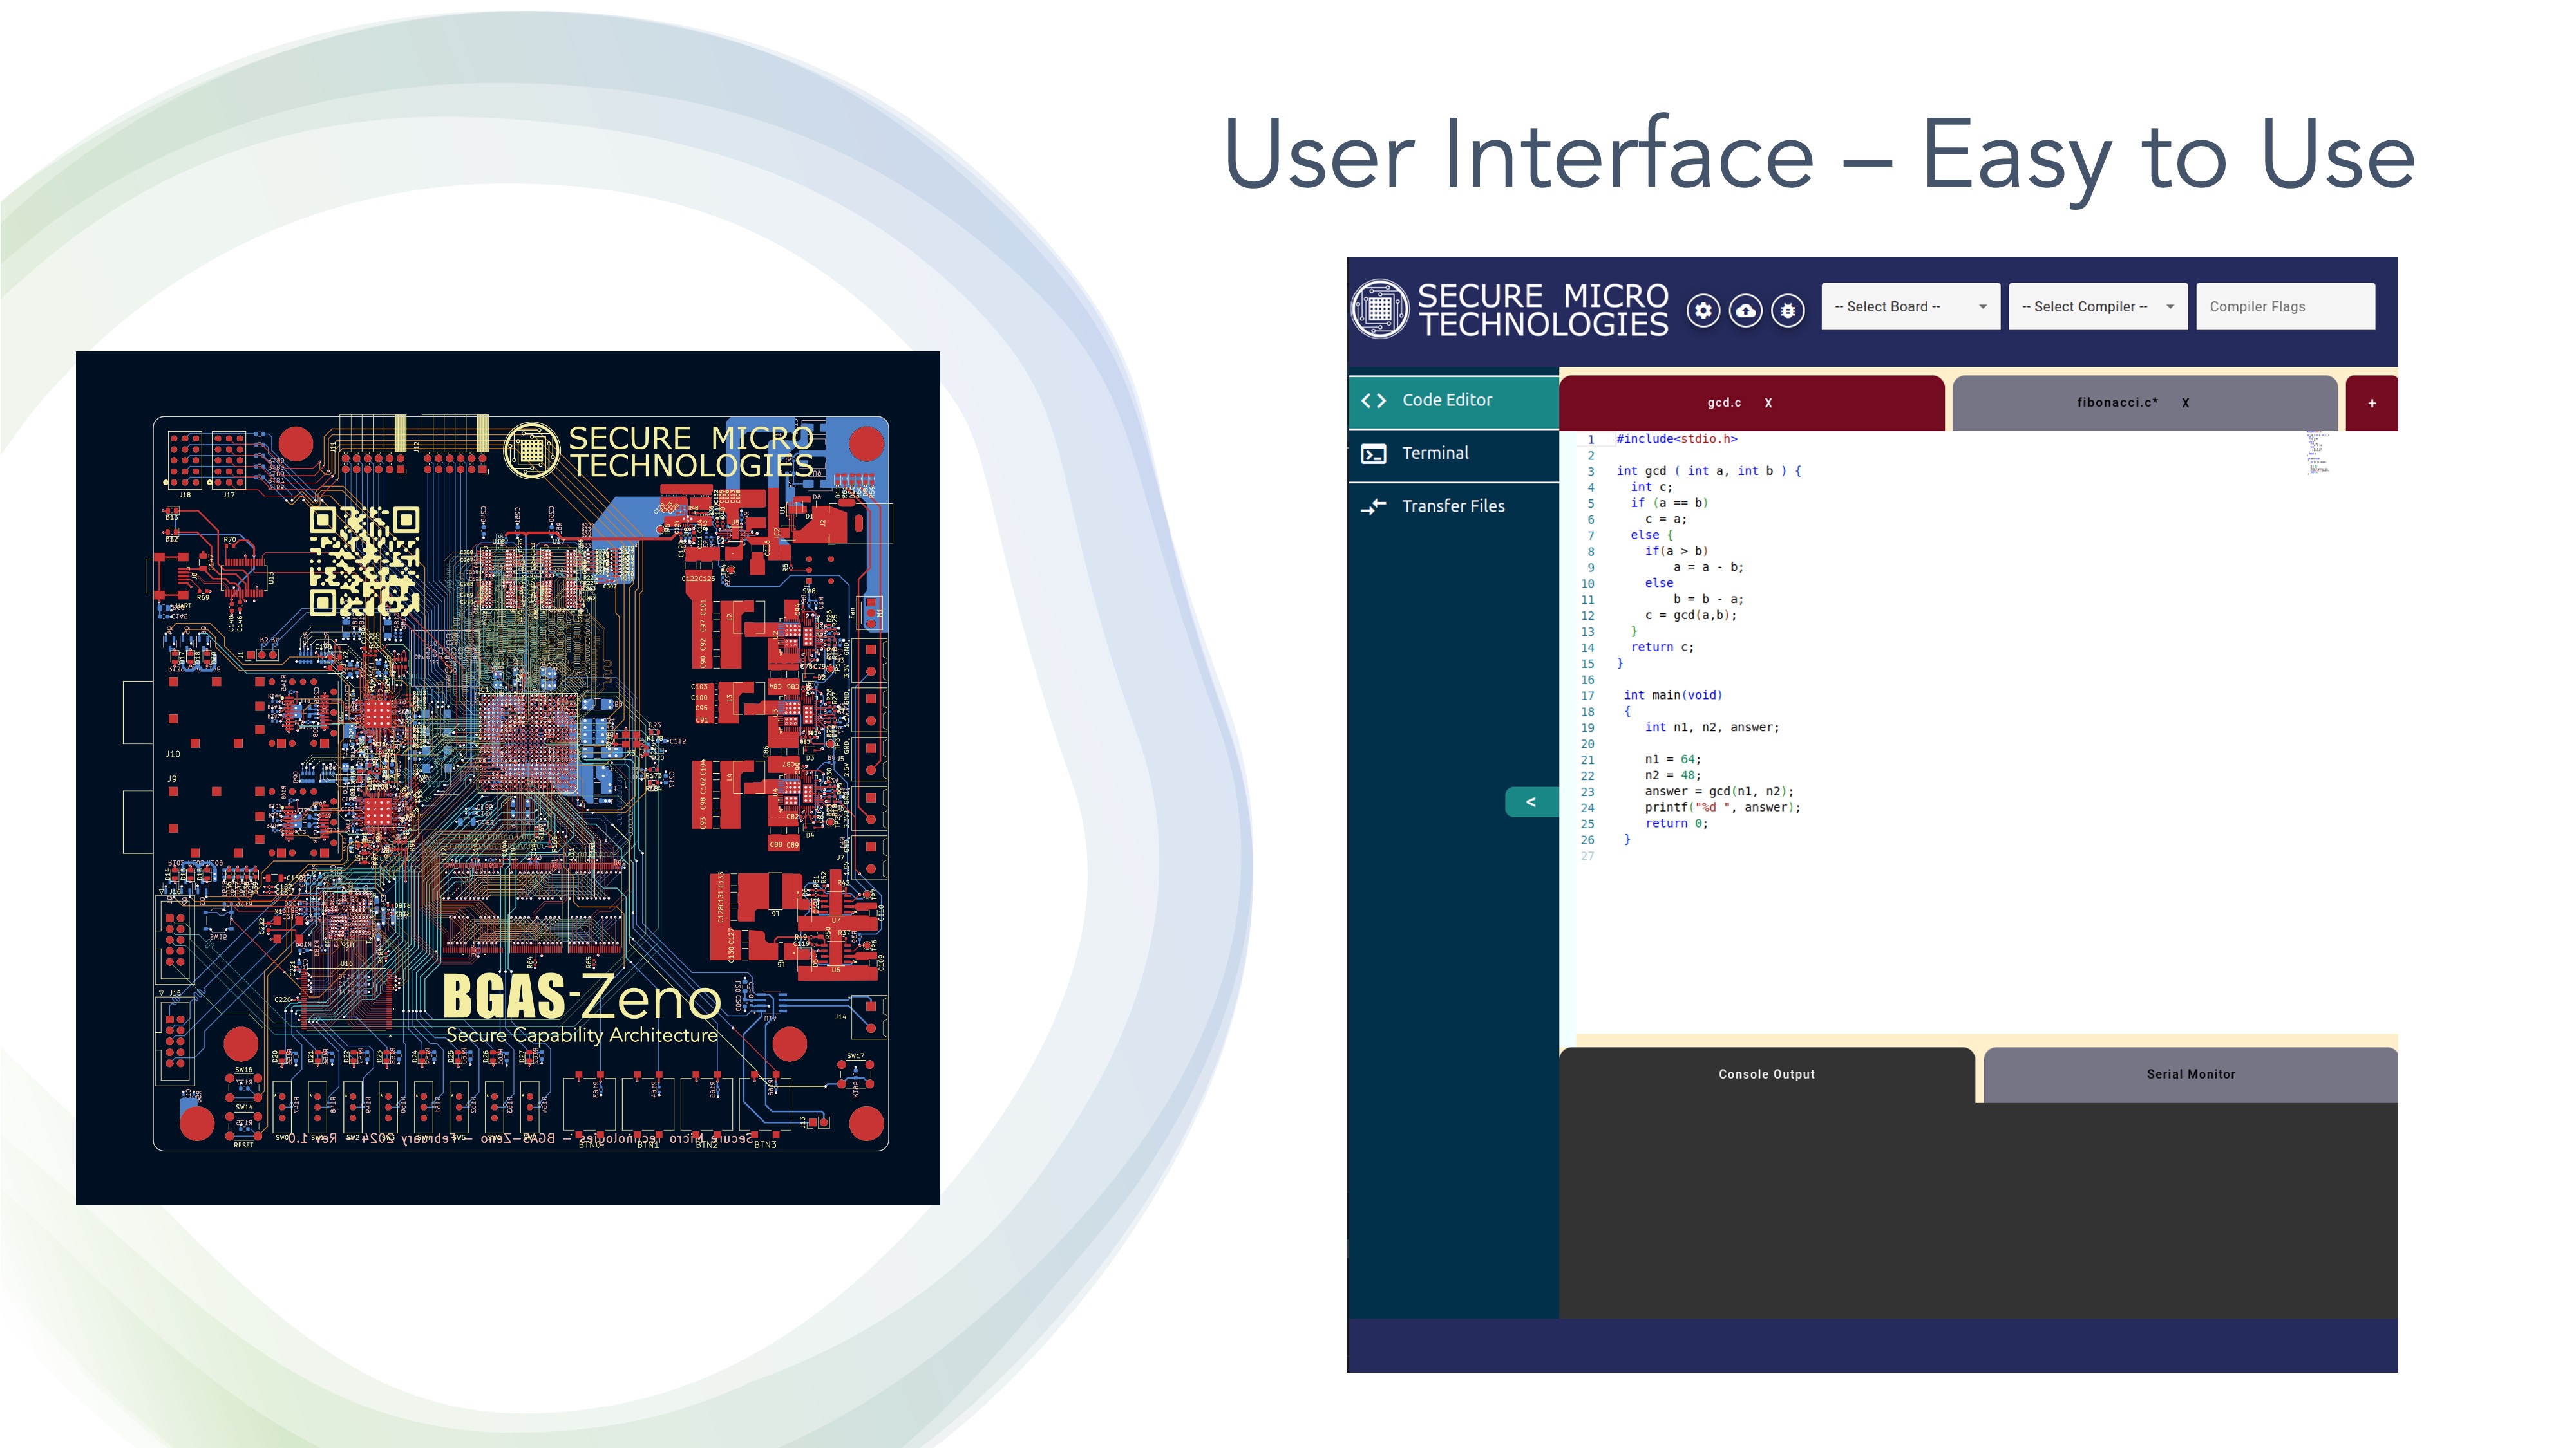Click the 'n1 = 64;' line
The image size is (2576, 1448).
tap(1672, 759)
